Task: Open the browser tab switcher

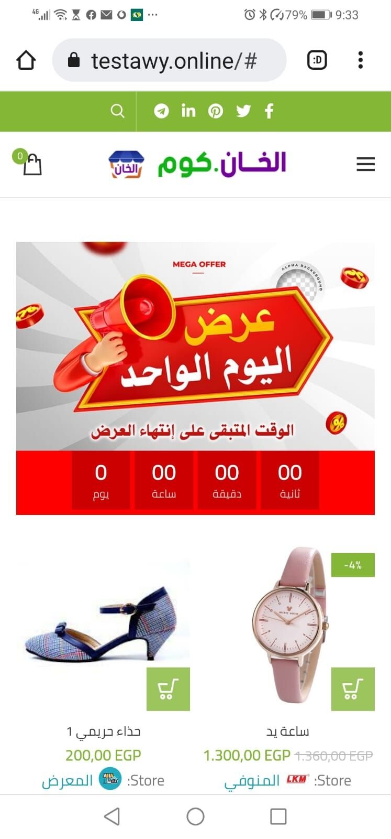Action: 317,60
